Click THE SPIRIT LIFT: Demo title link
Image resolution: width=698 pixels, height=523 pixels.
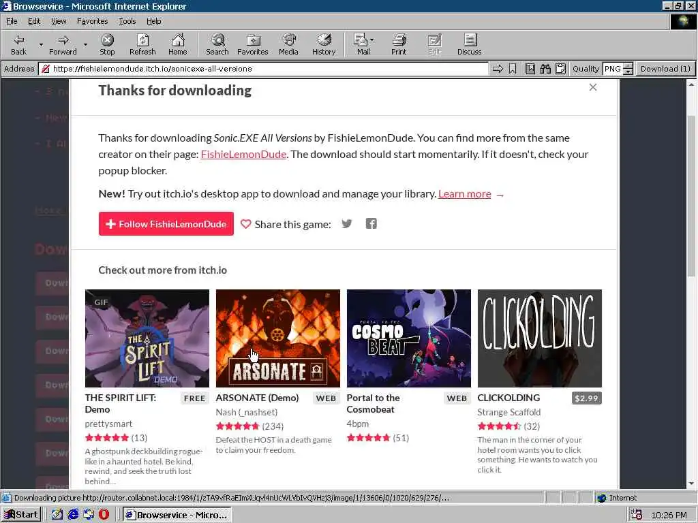[121, 403]
